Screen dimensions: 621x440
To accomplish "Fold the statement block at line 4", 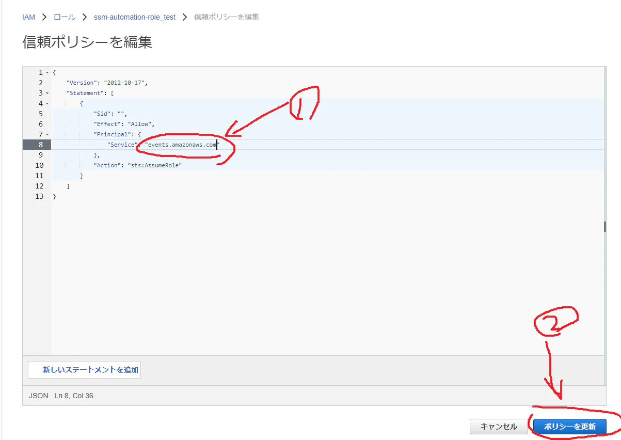I will (47, 104).
